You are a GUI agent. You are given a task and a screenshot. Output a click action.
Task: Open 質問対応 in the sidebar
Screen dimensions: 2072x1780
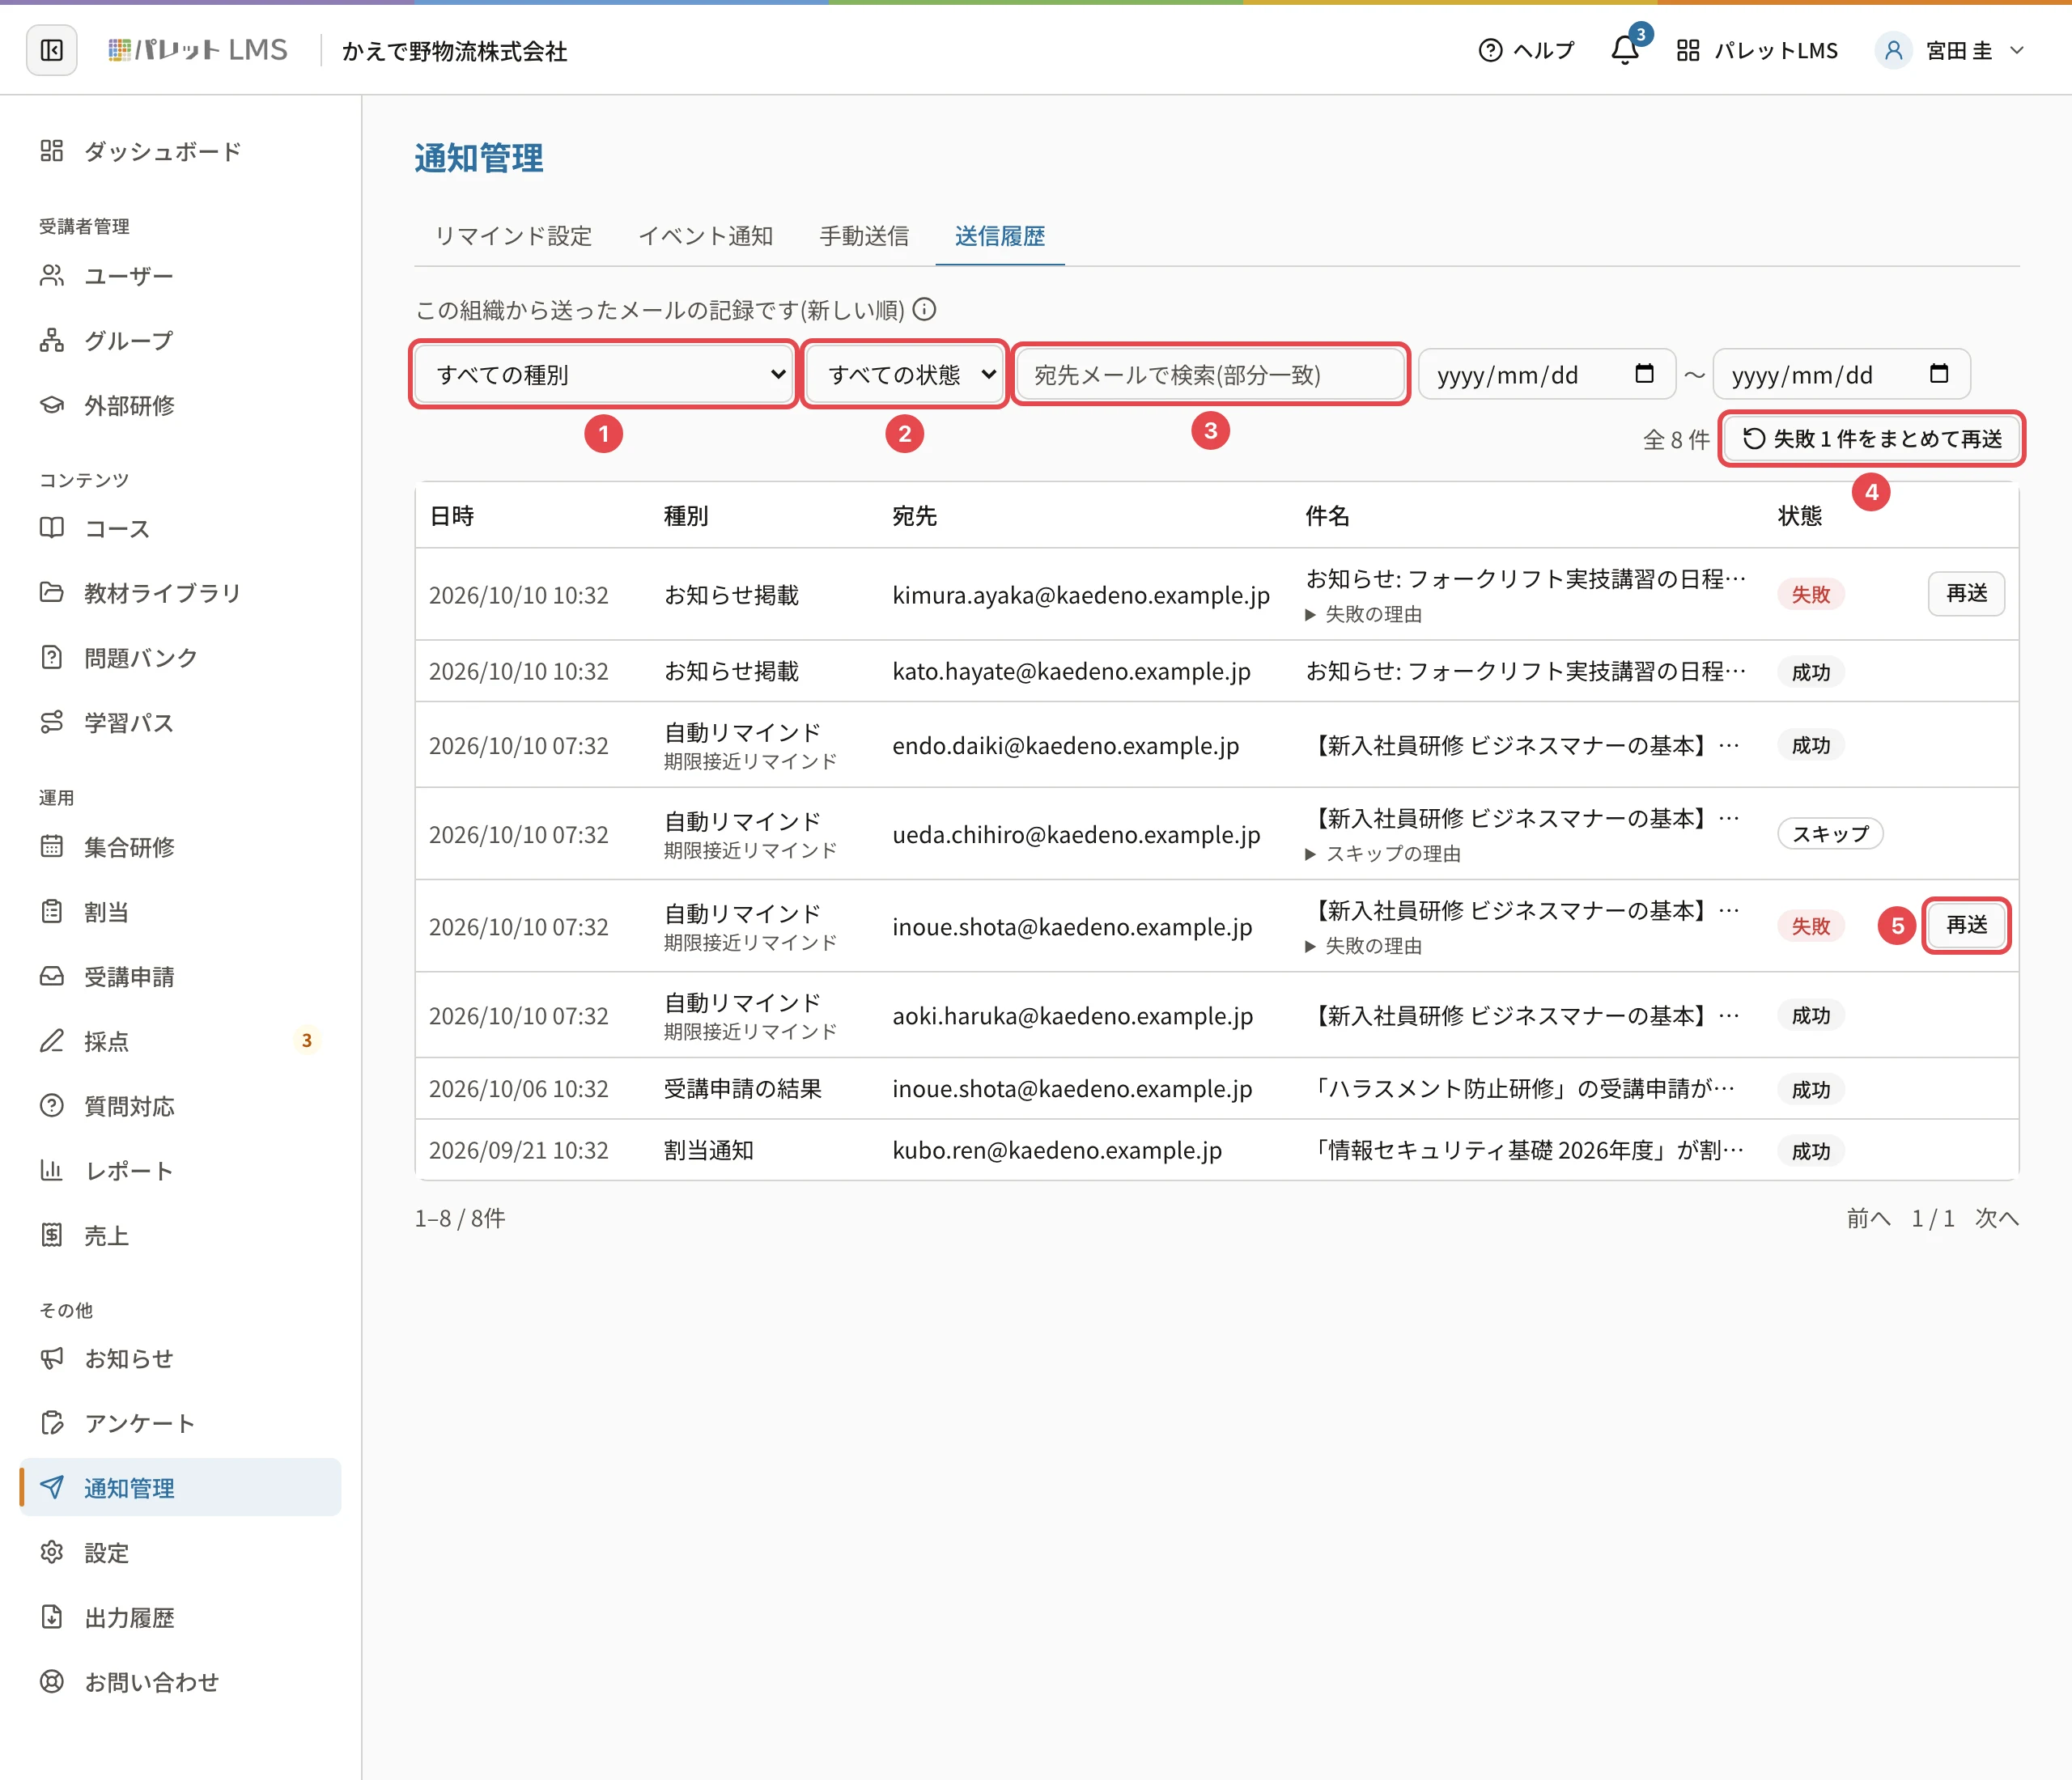pos(180,1105)
